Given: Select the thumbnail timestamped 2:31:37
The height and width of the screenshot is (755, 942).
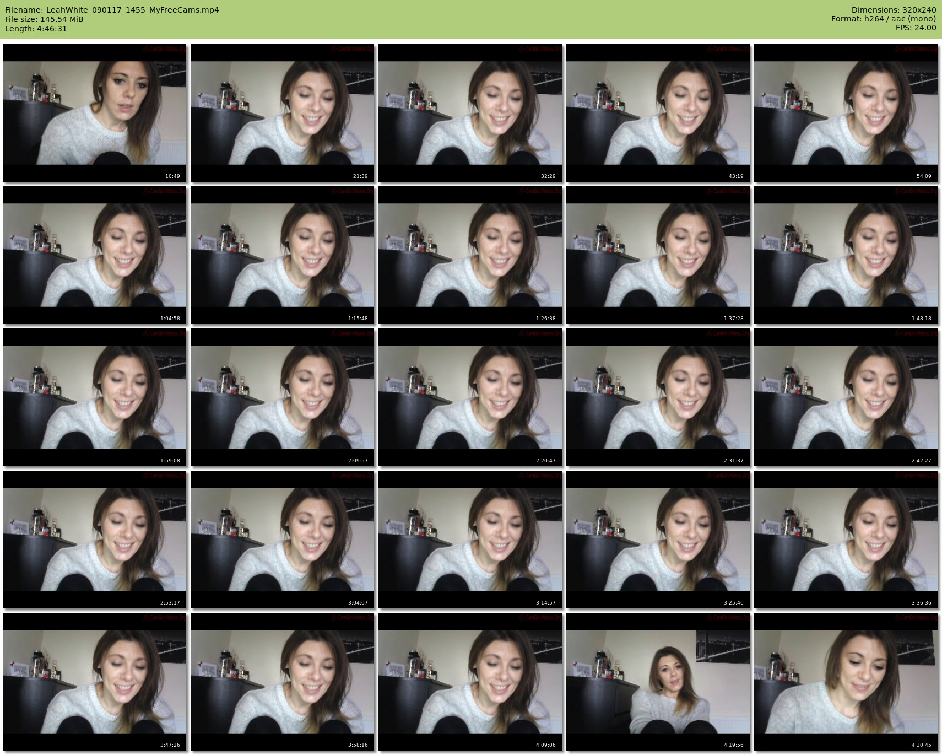Looking at the screenshot, I should 658,397.
